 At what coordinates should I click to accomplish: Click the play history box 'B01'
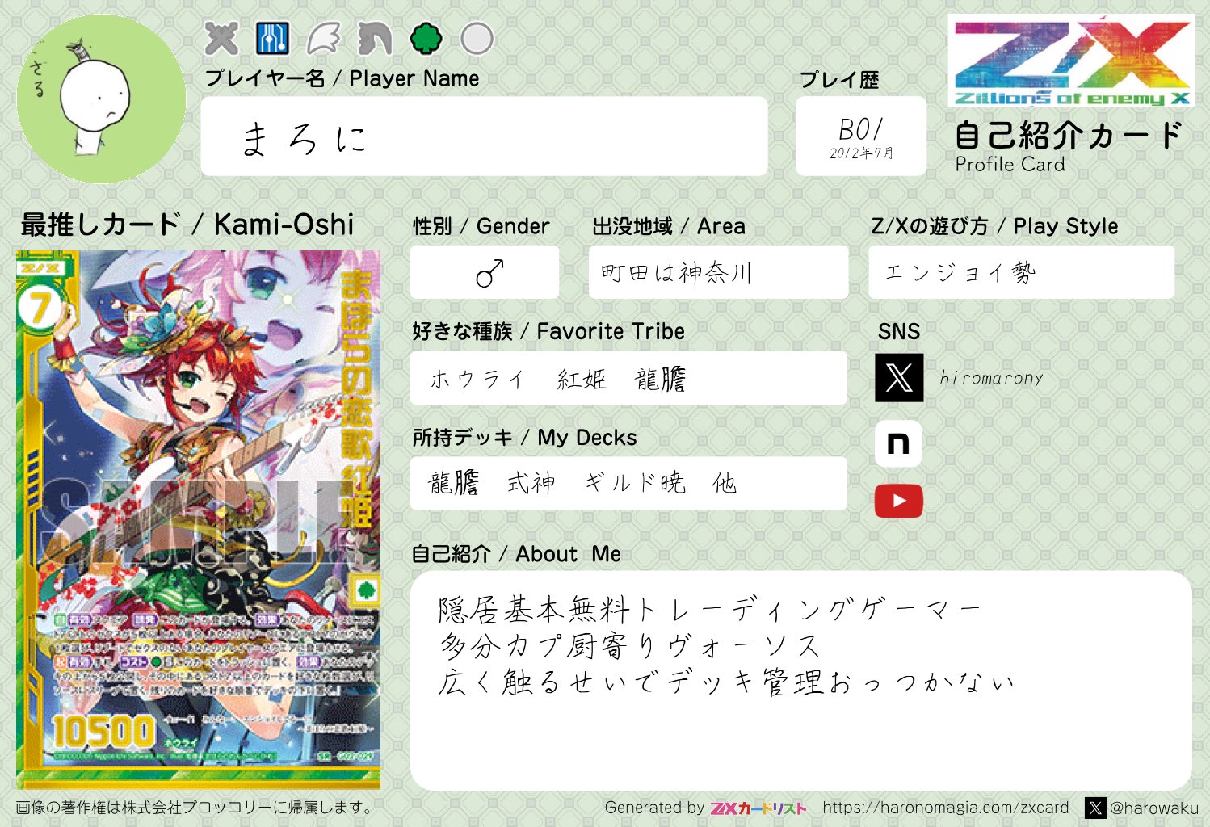tap(861, 136)
